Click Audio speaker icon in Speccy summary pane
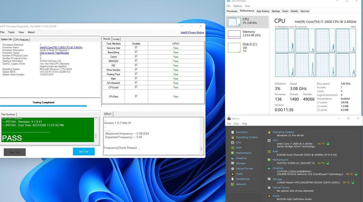Screen dimensions: 363x202 [x=269, y=196]
